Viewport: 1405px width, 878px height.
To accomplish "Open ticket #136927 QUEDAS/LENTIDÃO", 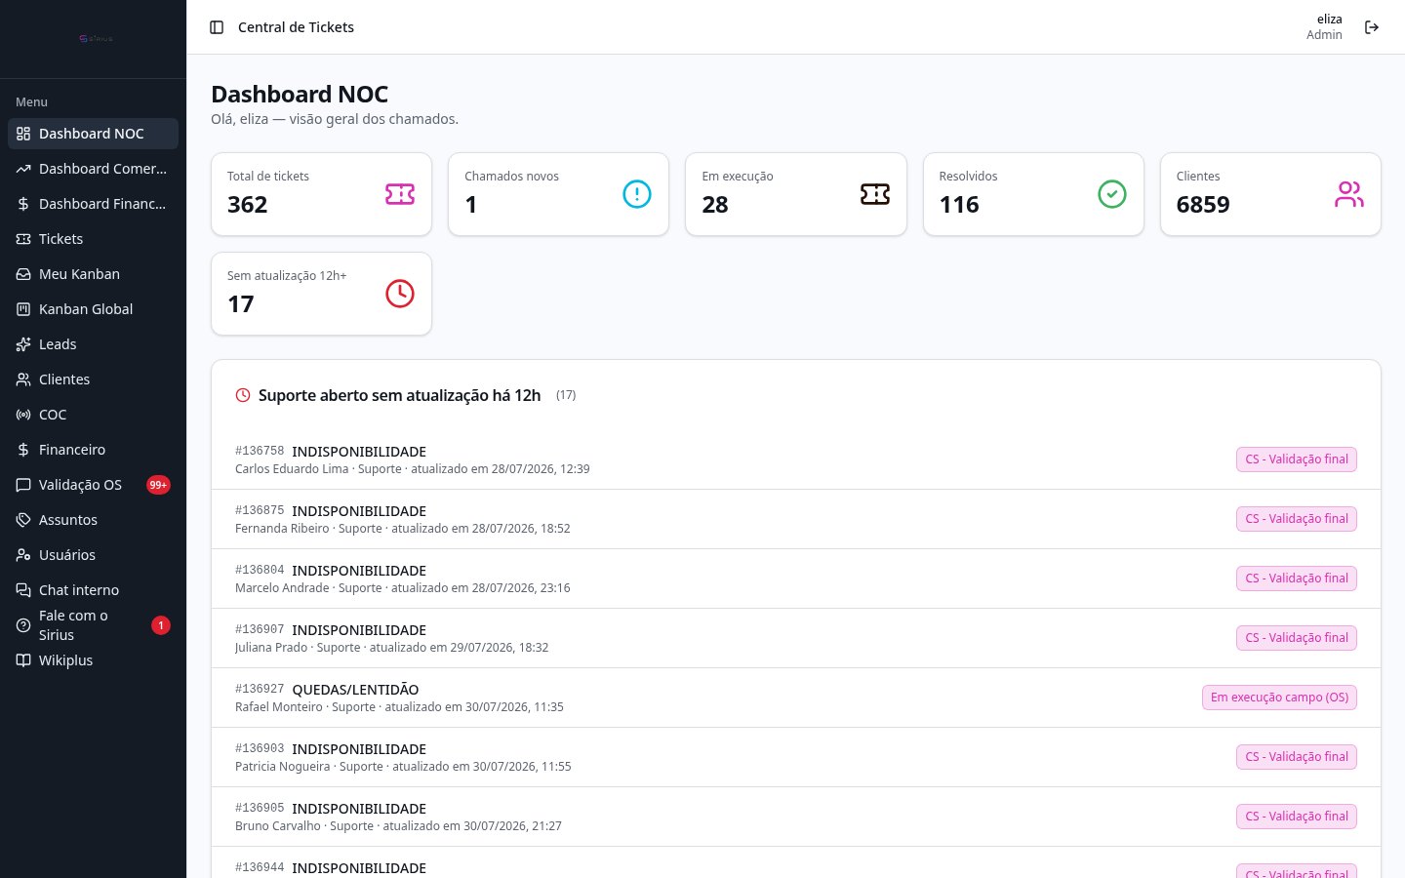I will (x=796, y=698).
